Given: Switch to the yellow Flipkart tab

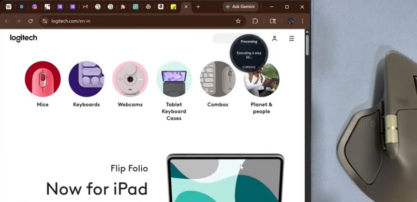Looking at the screenshot, I should coord(173,7).
